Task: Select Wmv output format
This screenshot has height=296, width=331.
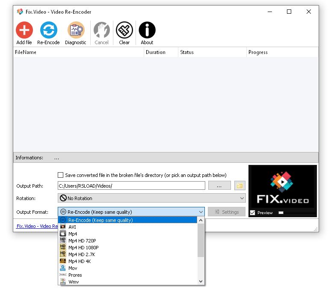Action: click(x=128, y=281)
